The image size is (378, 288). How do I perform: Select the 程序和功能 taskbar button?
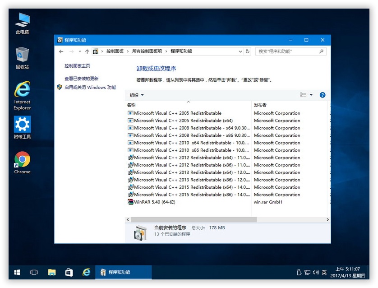[124, 272]
